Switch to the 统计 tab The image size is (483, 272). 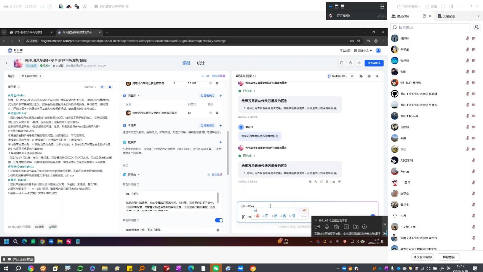(201, 63)
